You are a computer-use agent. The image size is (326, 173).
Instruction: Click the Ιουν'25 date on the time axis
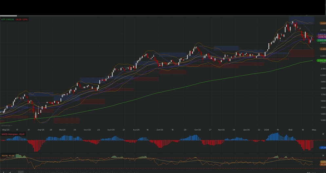(87, 130)
